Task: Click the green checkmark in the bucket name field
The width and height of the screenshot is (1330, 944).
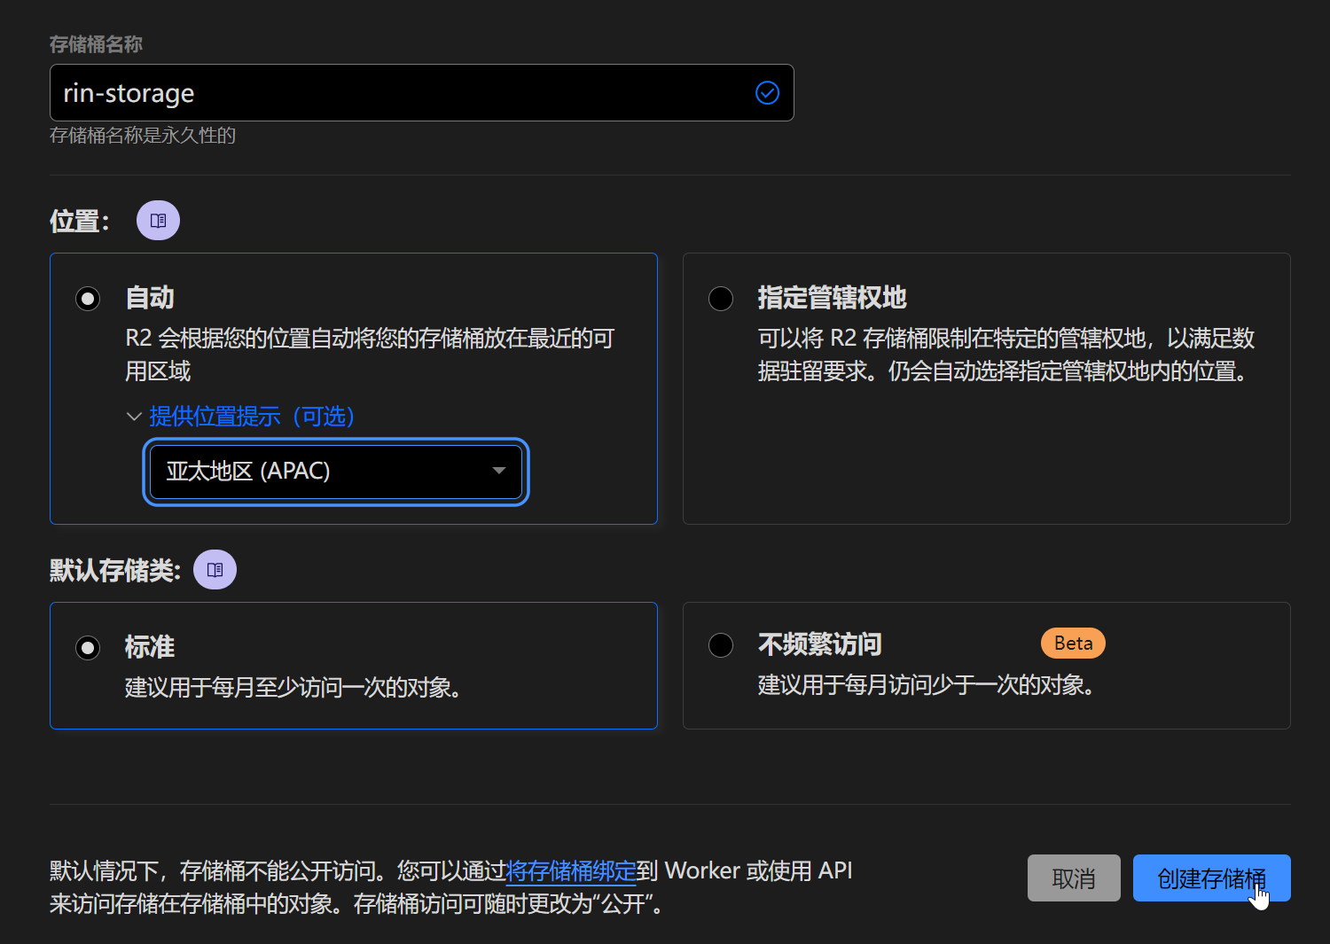Action: 767,92
